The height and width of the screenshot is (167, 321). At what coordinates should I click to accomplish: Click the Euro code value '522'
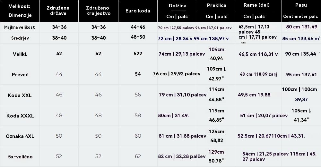tap(138, 54)
